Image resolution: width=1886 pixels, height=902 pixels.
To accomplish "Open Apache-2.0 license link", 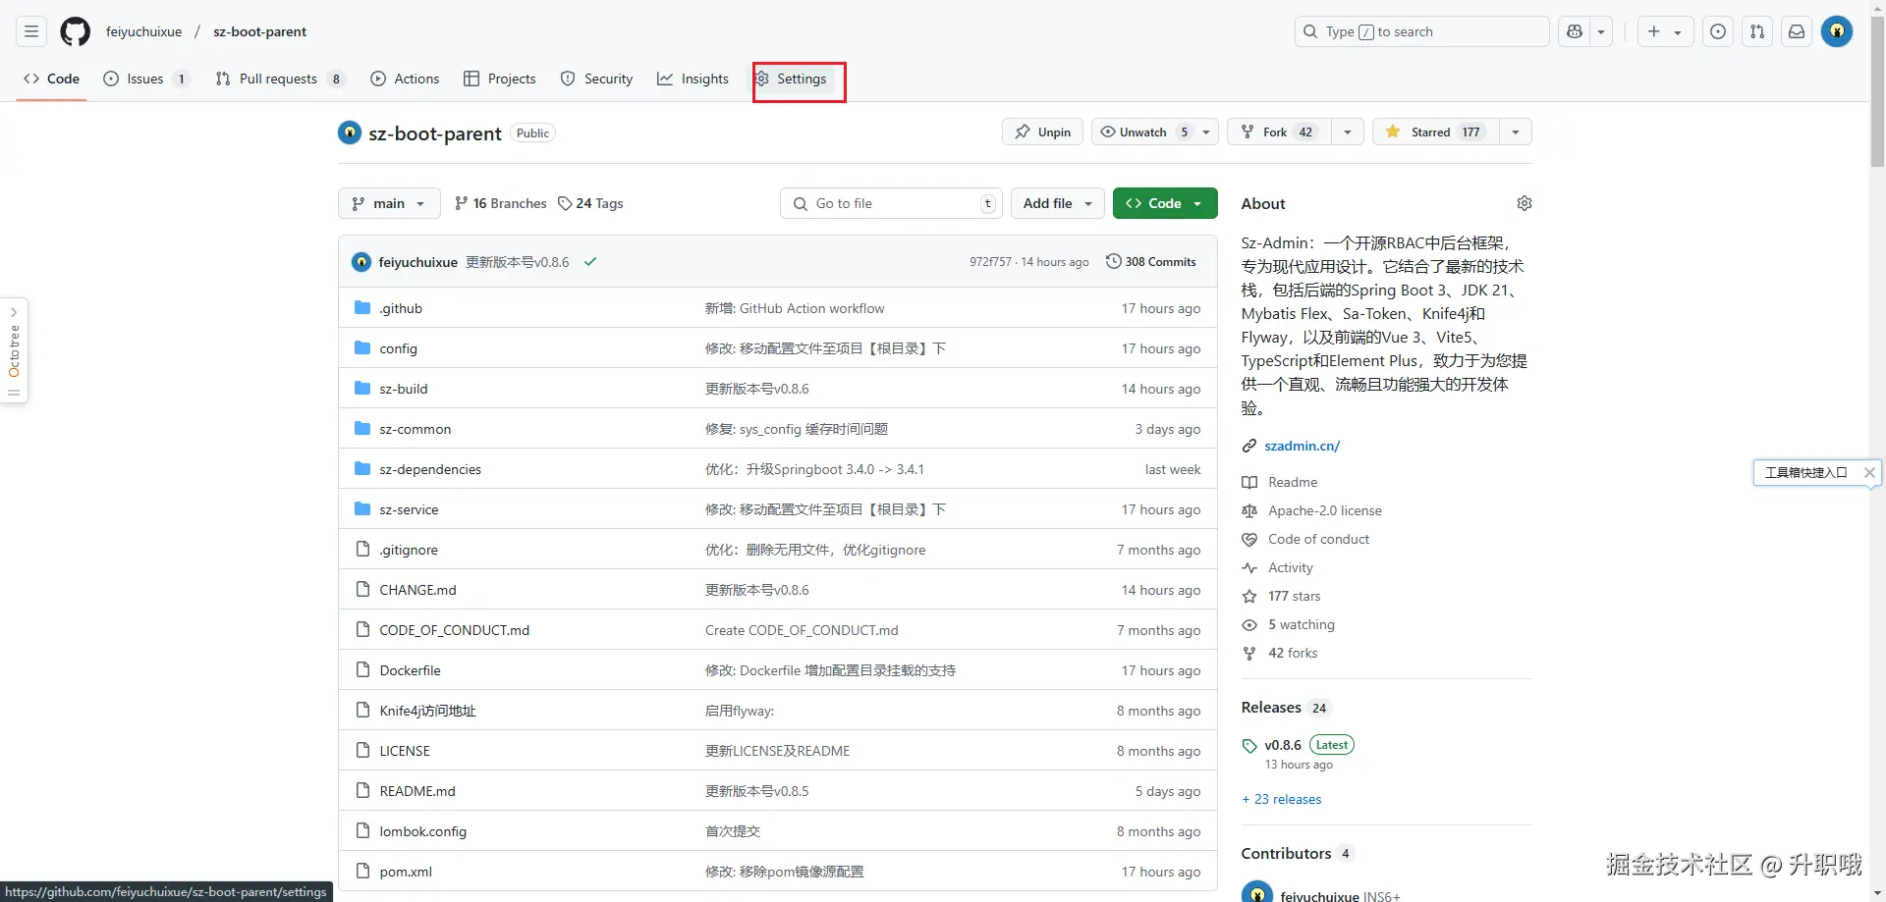I will (1324, 510).
